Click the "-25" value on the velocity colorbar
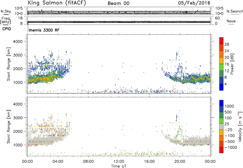 (x=228, y=129)
